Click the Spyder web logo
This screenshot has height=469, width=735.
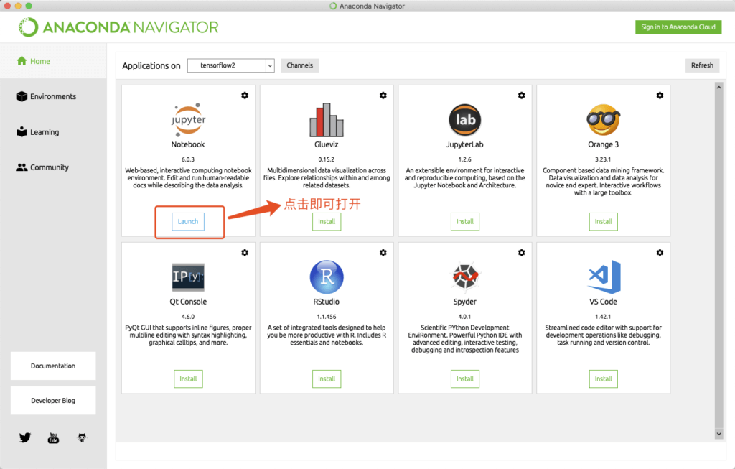pos(464,277)
